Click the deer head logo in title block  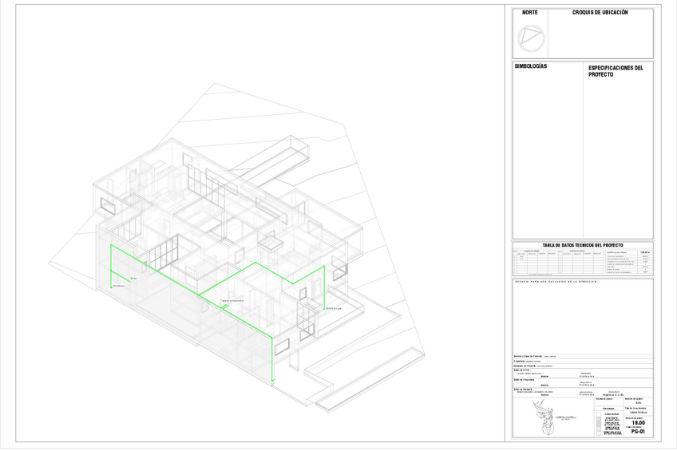pyautogui.click(x=544, y=417)
